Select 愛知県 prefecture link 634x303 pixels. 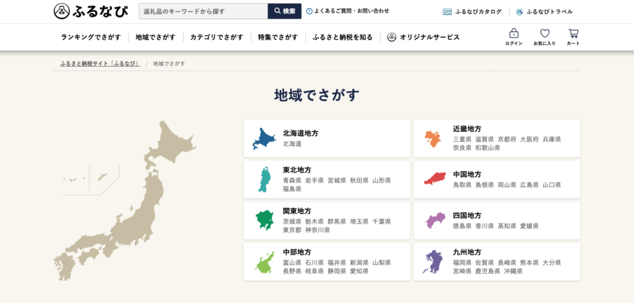(x=359, y=271)
